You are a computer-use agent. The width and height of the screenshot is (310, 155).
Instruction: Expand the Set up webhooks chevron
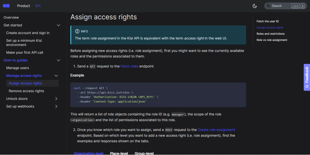pos(56,107)
